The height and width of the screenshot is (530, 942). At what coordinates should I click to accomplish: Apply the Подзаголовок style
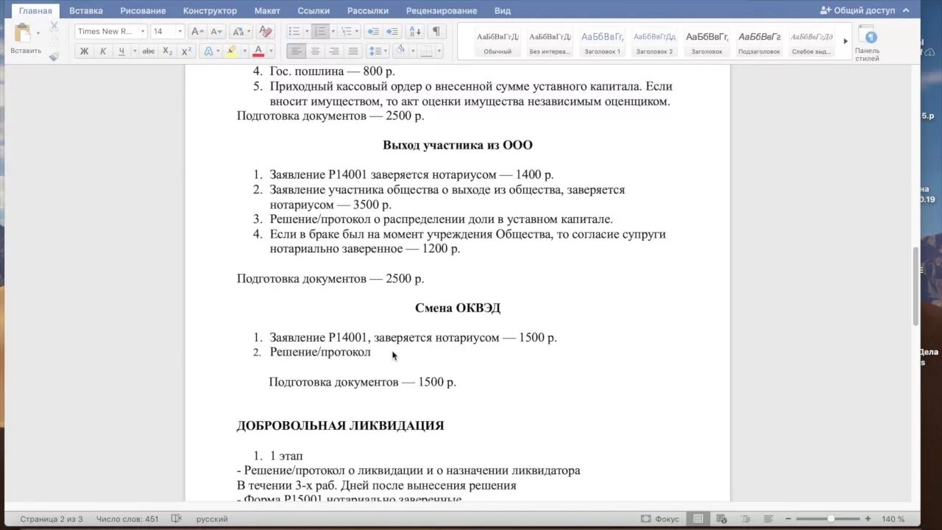(759, 43)
